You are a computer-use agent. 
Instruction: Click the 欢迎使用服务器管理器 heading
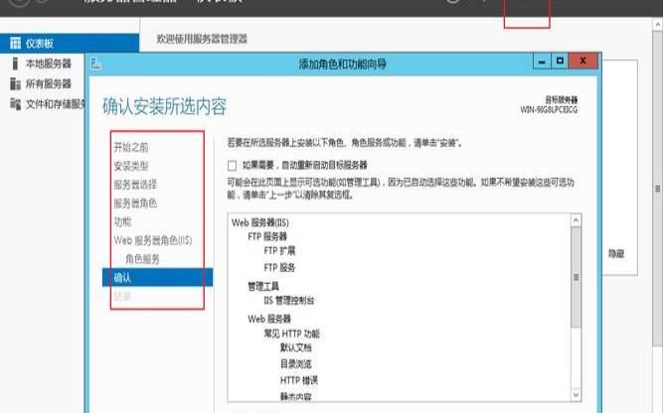[x=202, y=40]
